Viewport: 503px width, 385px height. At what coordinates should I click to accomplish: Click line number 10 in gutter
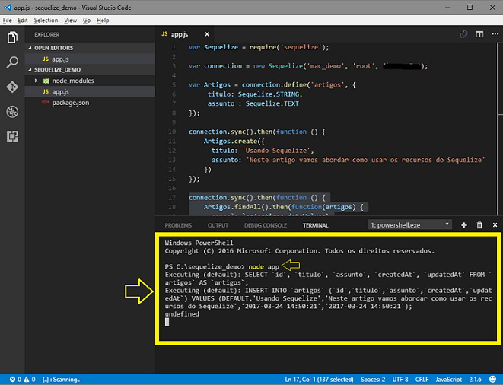tap(172, 132)
